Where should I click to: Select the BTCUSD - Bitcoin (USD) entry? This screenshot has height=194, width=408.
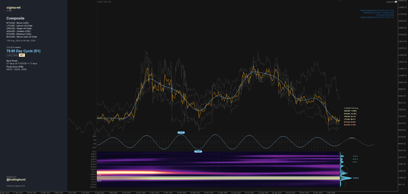pyautogui.click(x=18, y=23)
